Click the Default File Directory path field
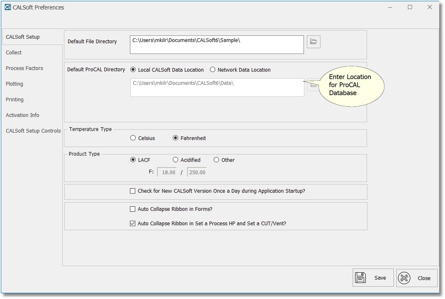The width and height of the screenshot is (445, 299). click(x=217, y=44)
